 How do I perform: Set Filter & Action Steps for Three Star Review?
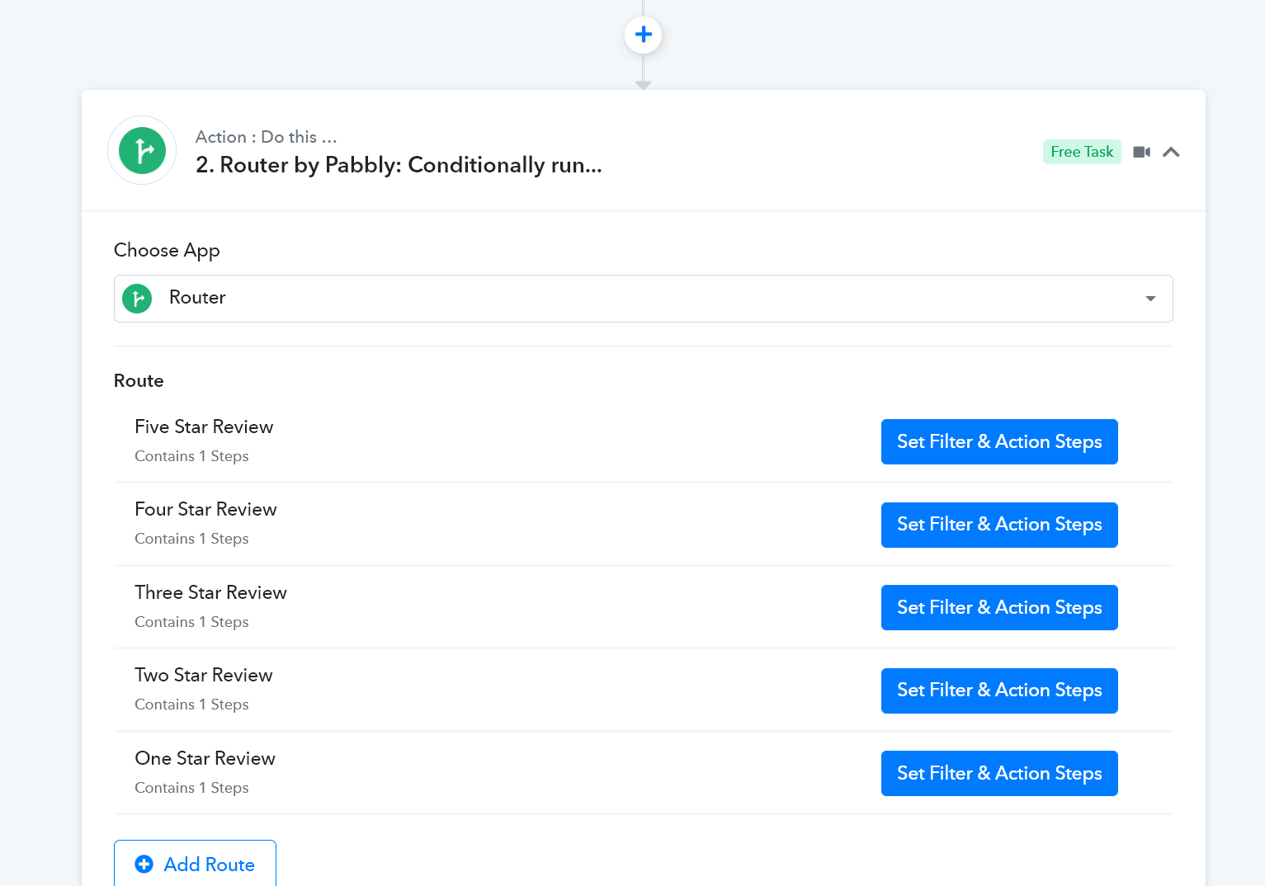(x=999, y=608)
